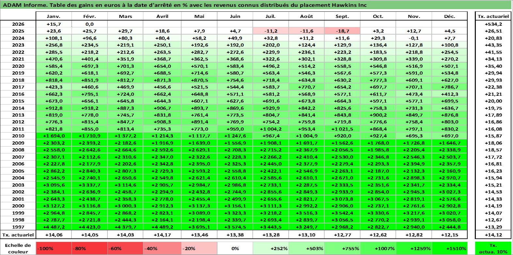
Task: Click the 'Tx. actuariel' bottom row label
Action: tap(18, 235)
